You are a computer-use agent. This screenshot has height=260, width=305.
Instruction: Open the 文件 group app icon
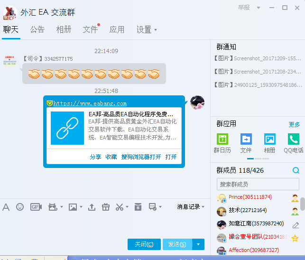246,139
